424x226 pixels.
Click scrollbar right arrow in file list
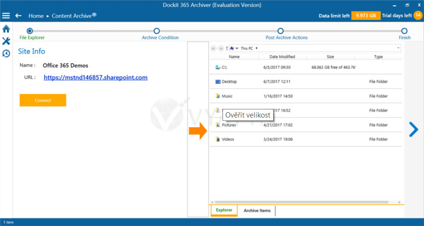399,202
